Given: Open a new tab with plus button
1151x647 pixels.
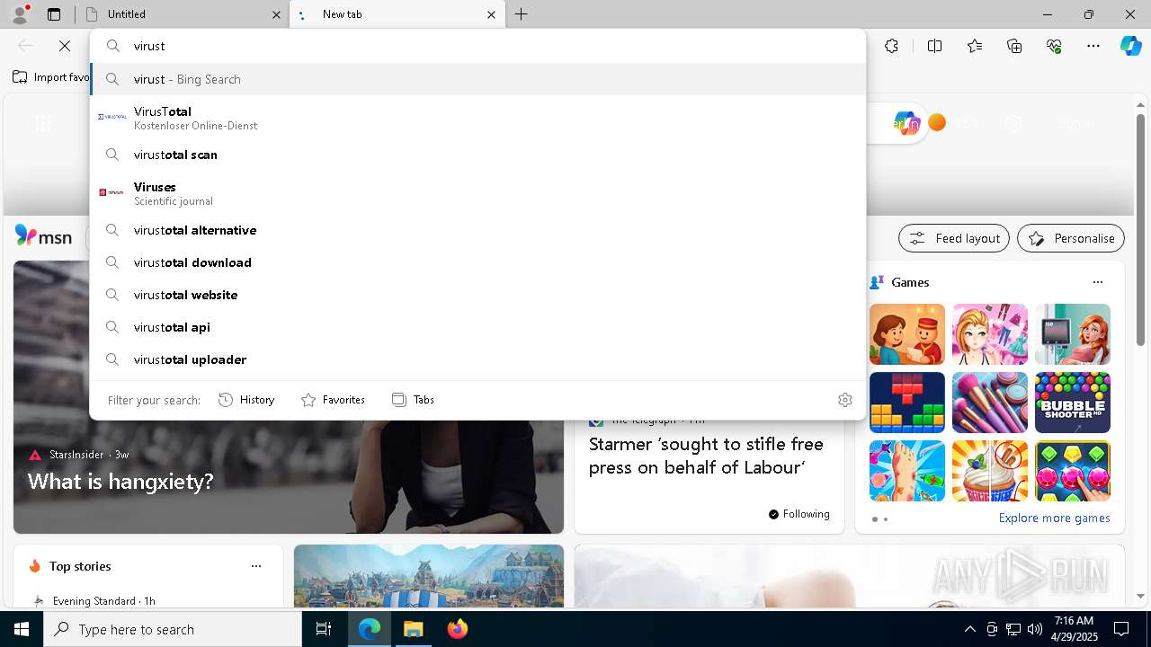Looking at the screenshot, I should click(x=522, y=14).
